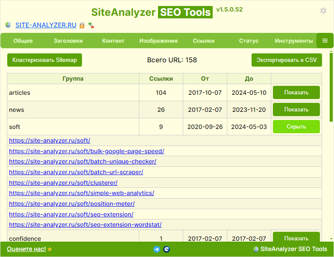Image resolution: width=334 pixels, height=257 pixels.
Task: Open the seo-extension-wordstat link
Action: (x=85, y=225)
